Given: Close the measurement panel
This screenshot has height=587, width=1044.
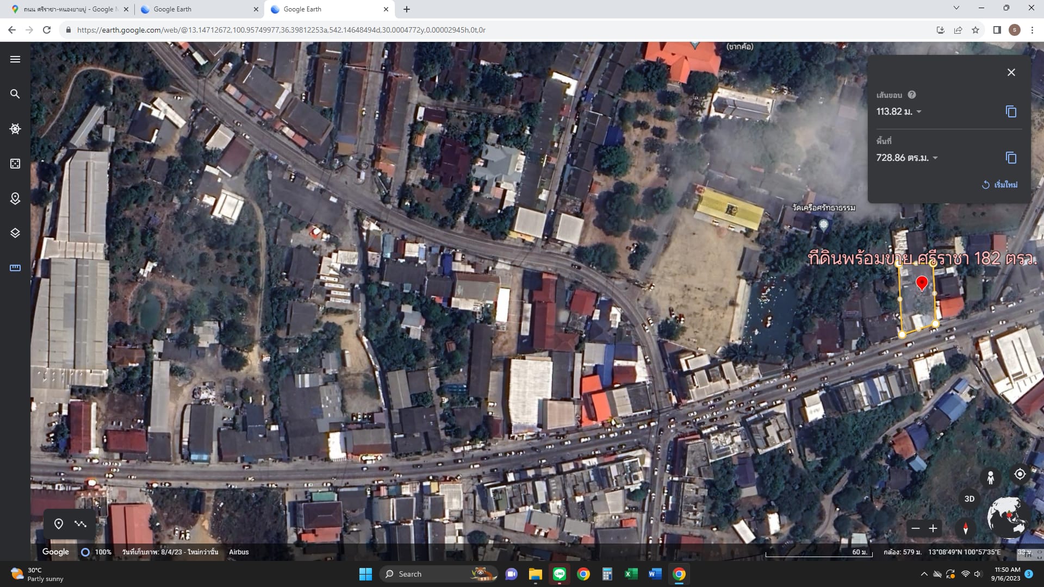Looking at the screenshot, I should pyautogui.click(x=1011, y=72).
